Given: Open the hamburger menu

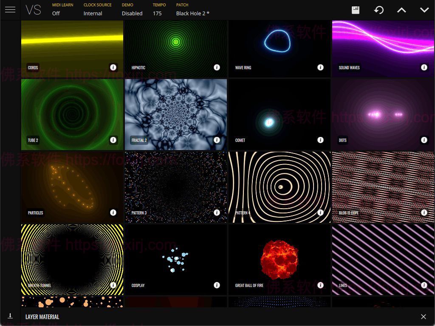Looking at the screenshot, I should click(10, 9).
